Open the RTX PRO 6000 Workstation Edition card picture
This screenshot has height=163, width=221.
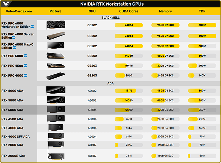click(x=56, y=25)
